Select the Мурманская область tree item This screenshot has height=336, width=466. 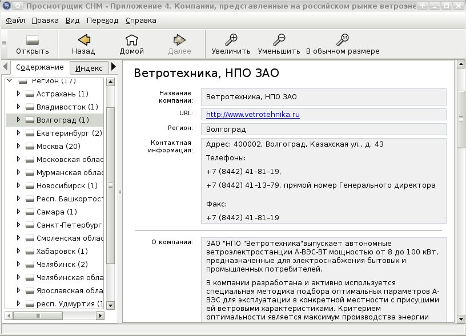tap(70, 172)
